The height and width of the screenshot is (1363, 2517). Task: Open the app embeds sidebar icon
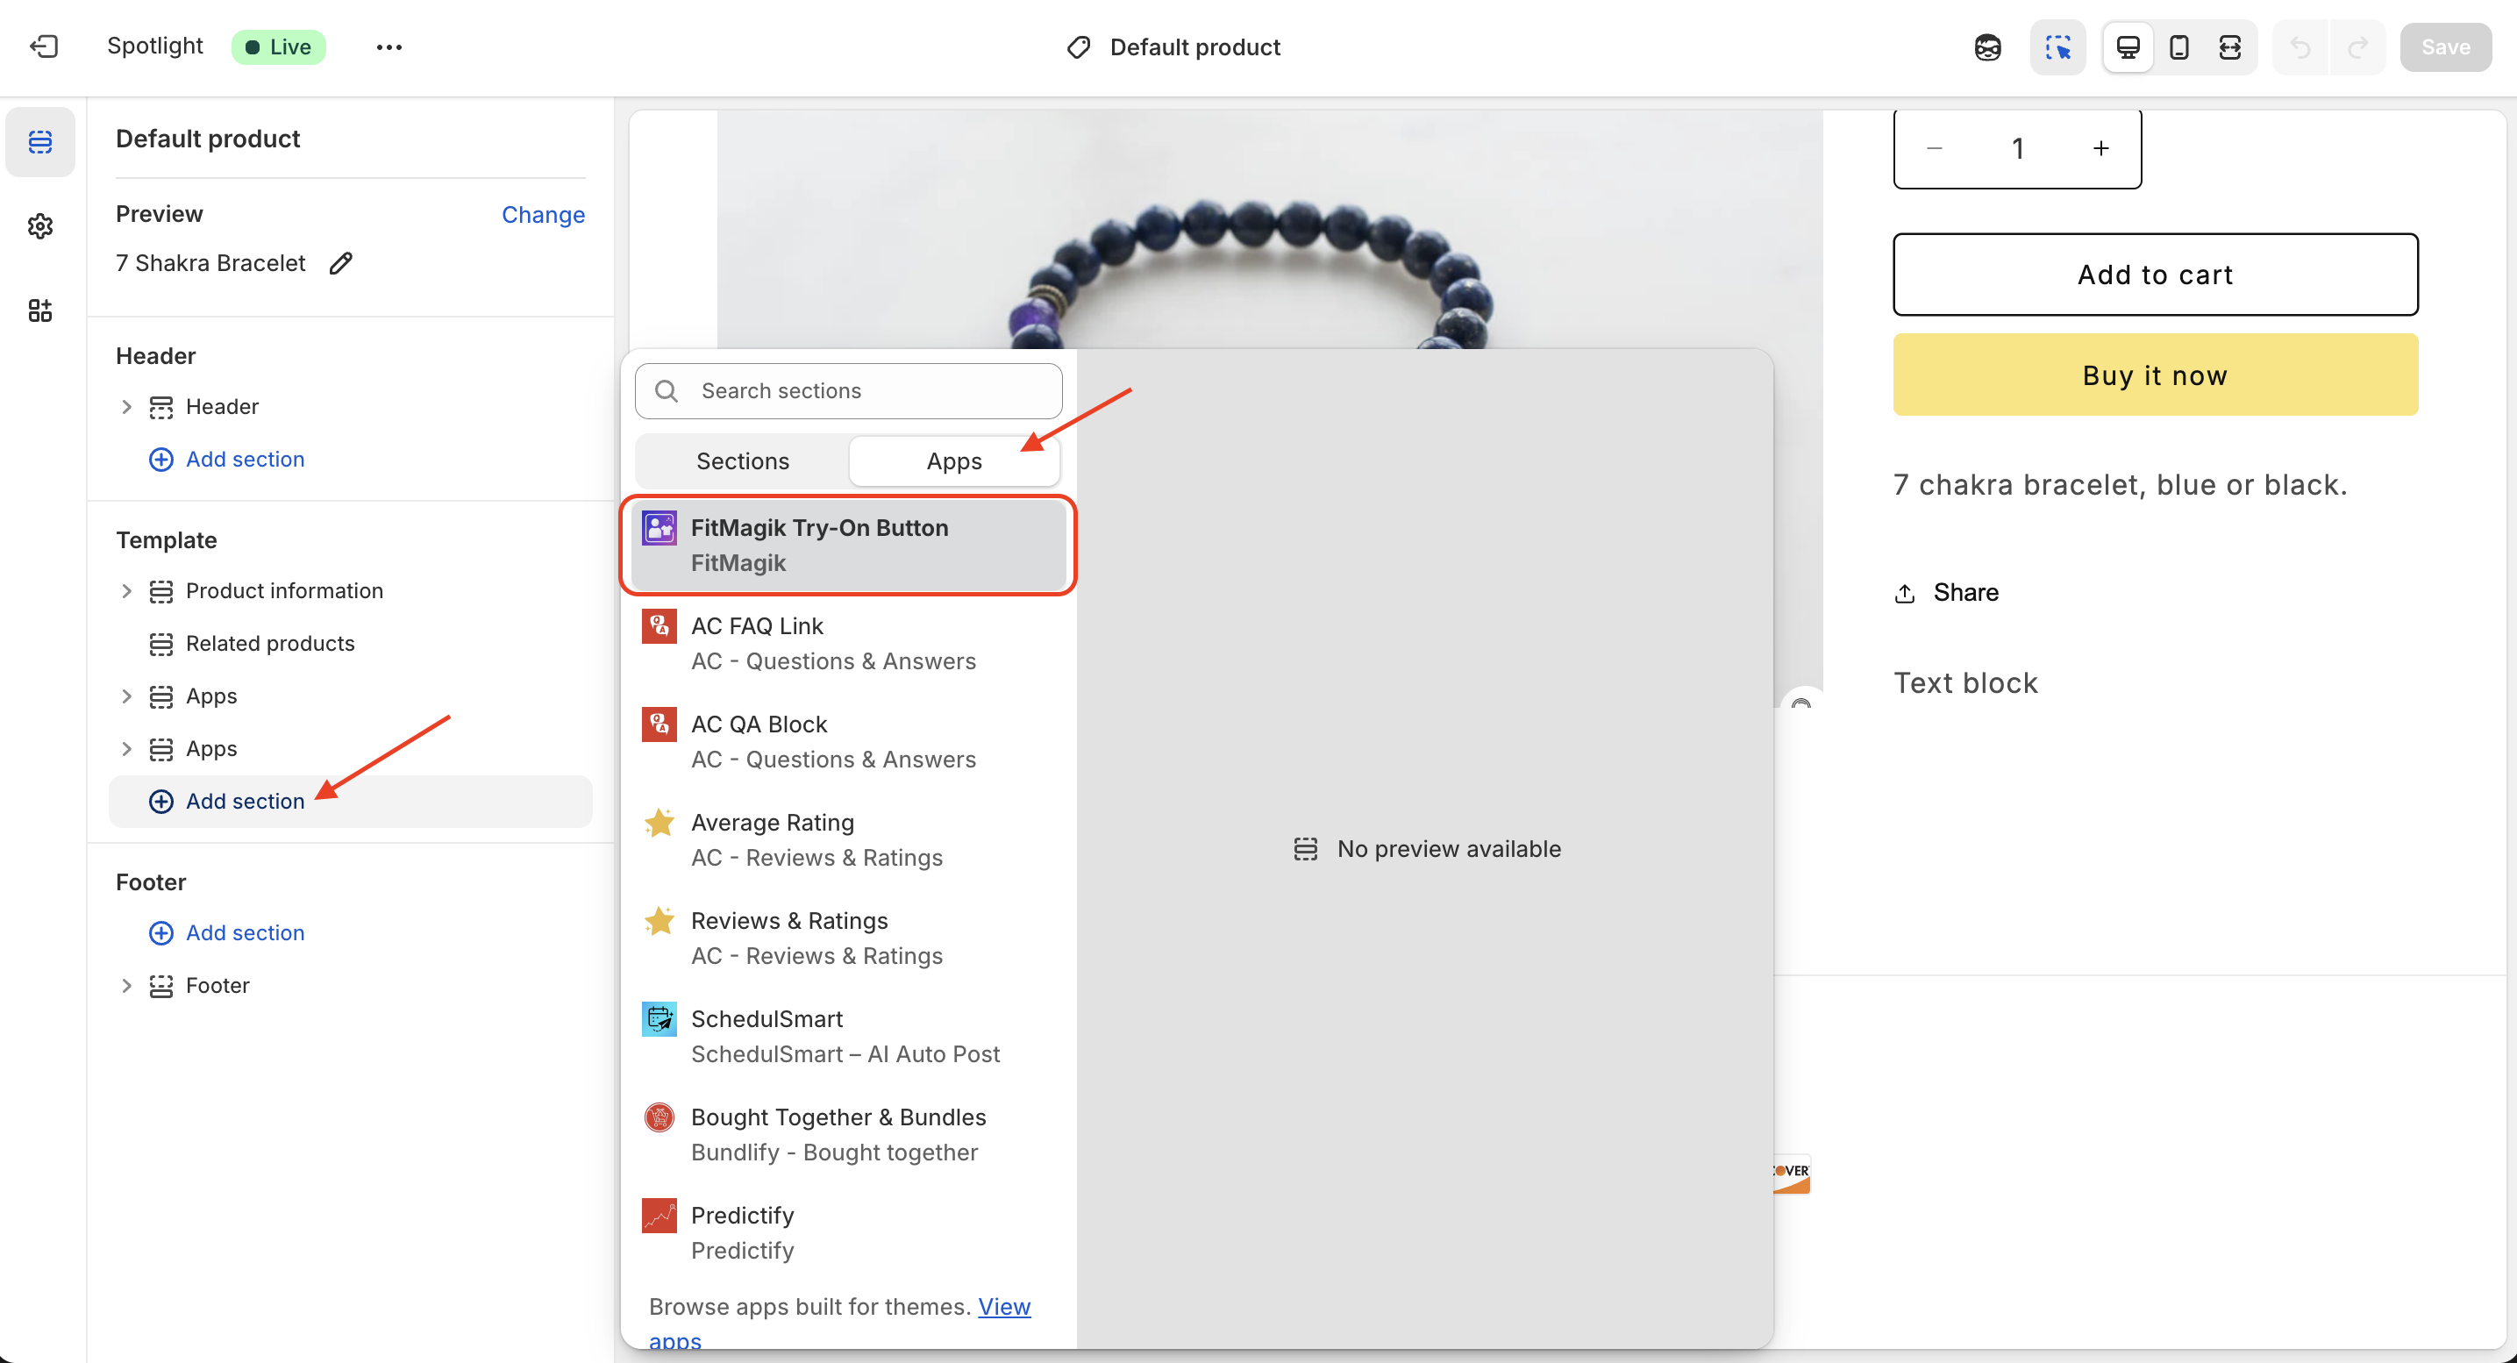[x=40, y=310]
